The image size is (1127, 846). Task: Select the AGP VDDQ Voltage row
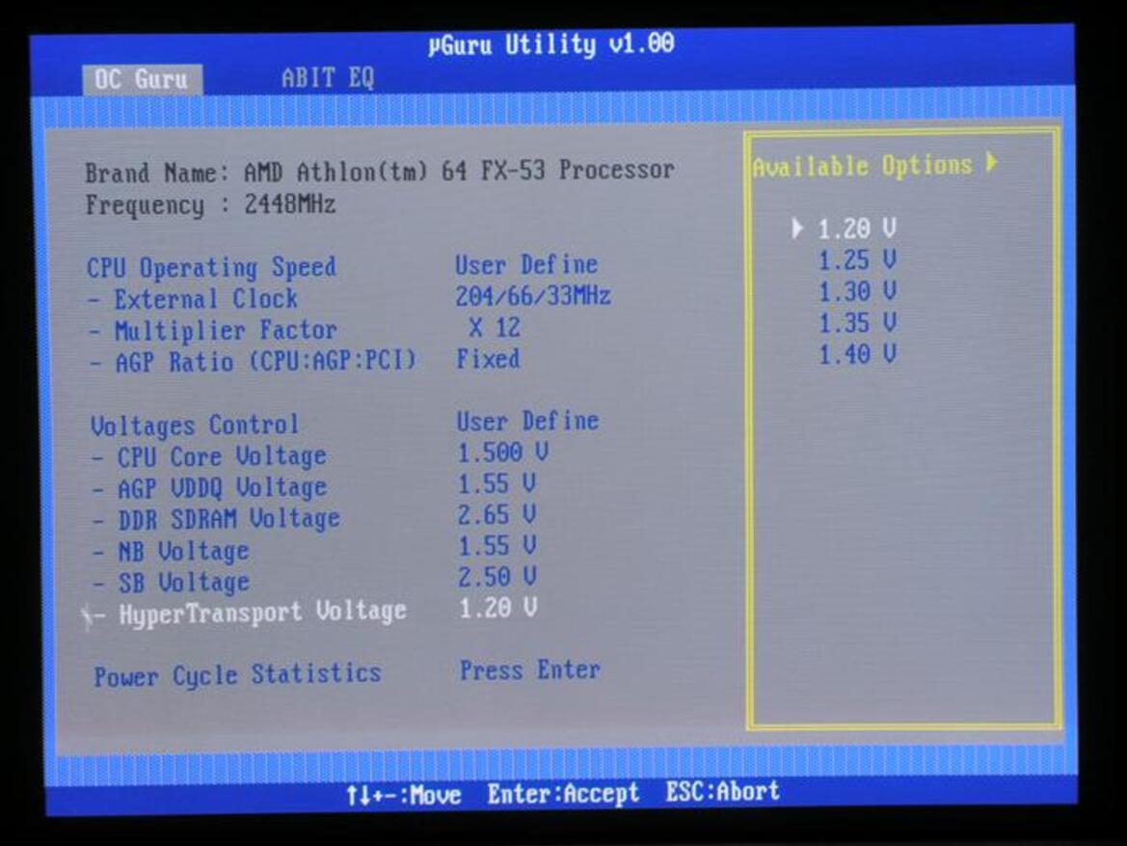209,488
